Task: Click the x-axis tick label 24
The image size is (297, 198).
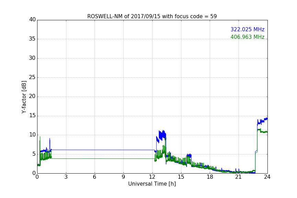Action: [267, 177]
